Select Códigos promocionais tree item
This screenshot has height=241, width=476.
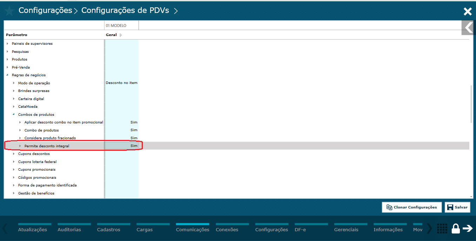(x=37, y=177)
